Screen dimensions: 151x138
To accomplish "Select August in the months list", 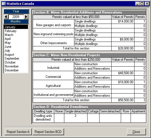I will click(x=16, y=55).
